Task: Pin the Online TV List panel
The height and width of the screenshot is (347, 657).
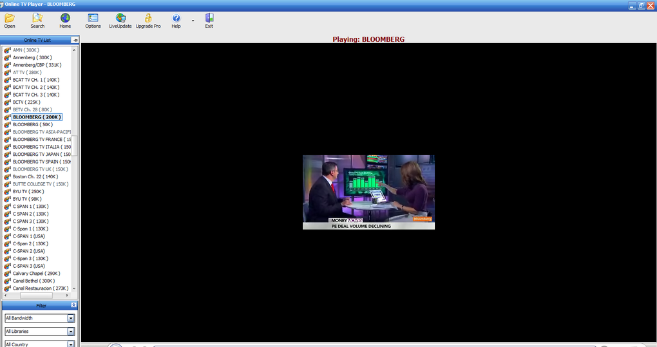Action: coord(75,40)
